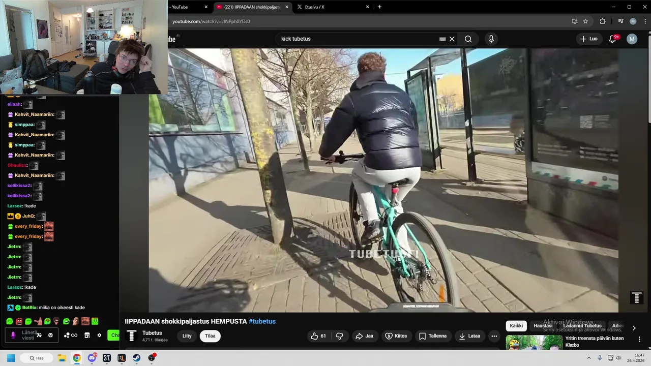The height and width of the screenshot is (366, 651).
Task: Open the Chrome extensions puzzle icon
Action: click(603, 21)
